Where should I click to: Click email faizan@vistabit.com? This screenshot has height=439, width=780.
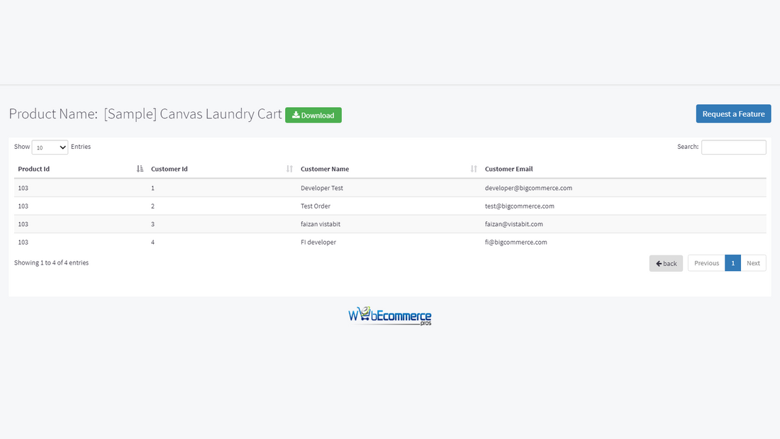[x=514, y=224]
